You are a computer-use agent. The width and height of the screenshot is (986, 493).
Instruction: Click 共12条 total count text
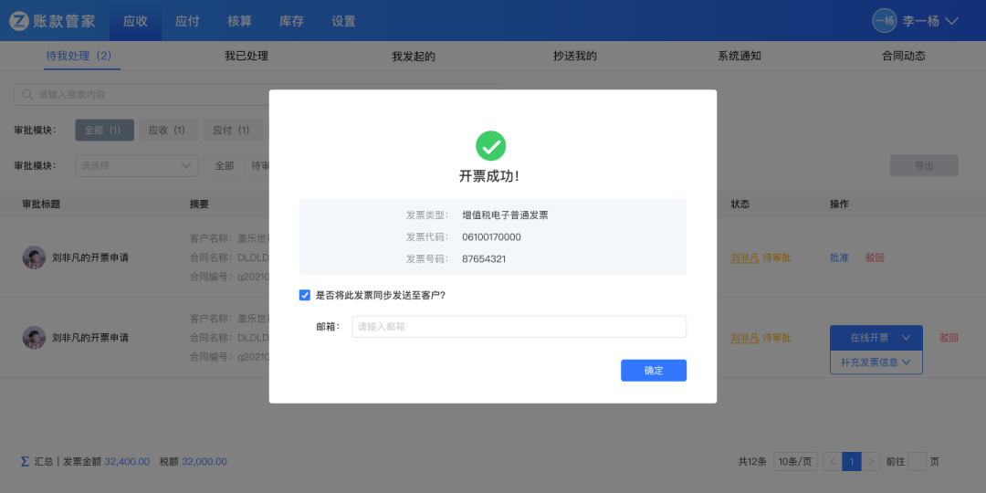click(752, 462)
